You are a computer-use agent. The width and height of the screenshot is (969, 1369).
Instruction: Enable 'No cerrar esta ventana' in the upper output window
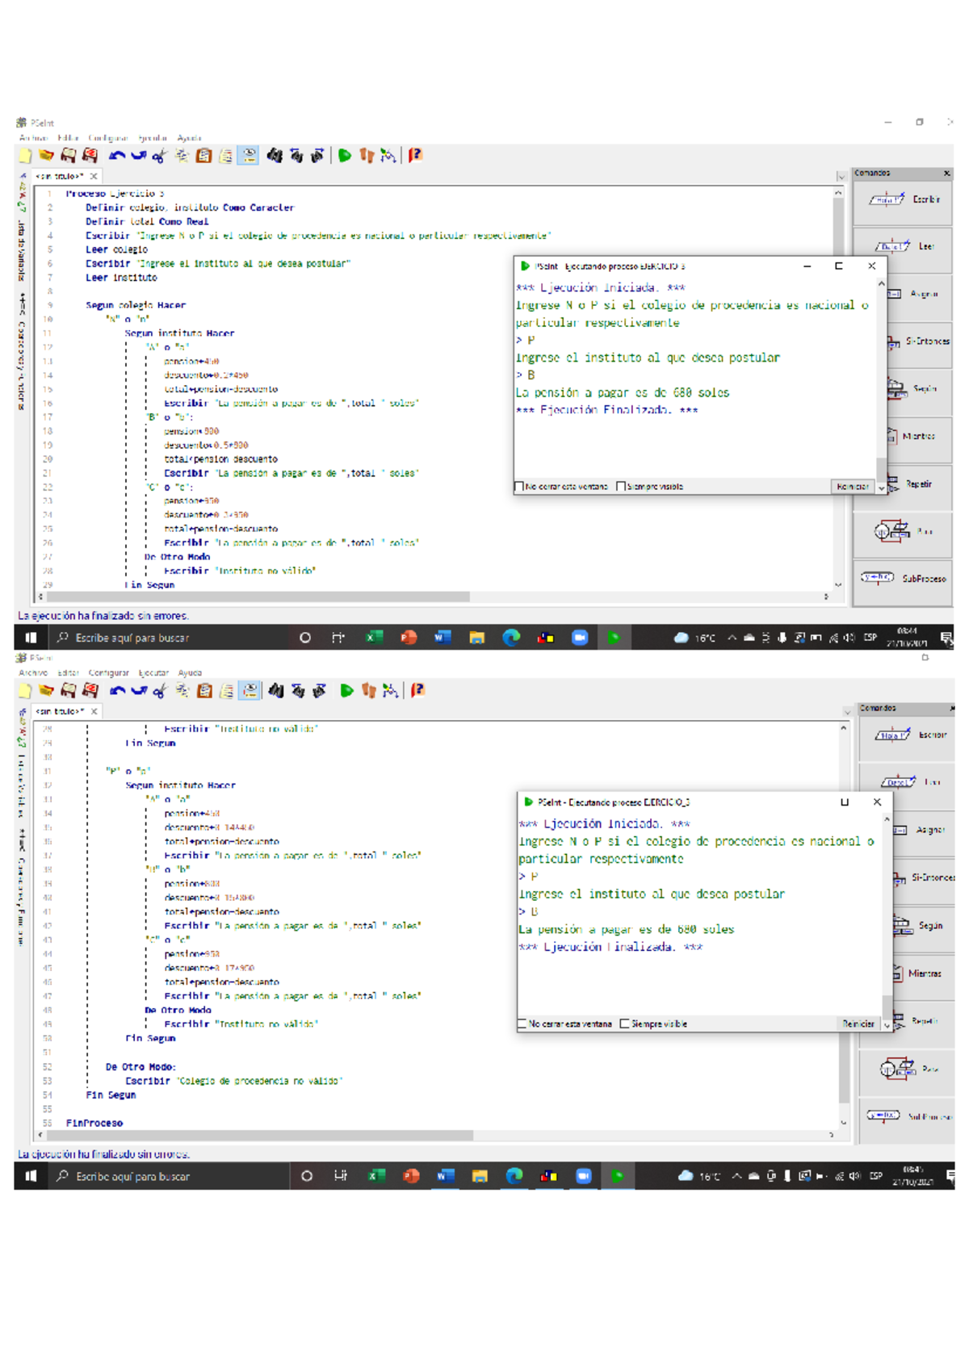tap(520, 487)
